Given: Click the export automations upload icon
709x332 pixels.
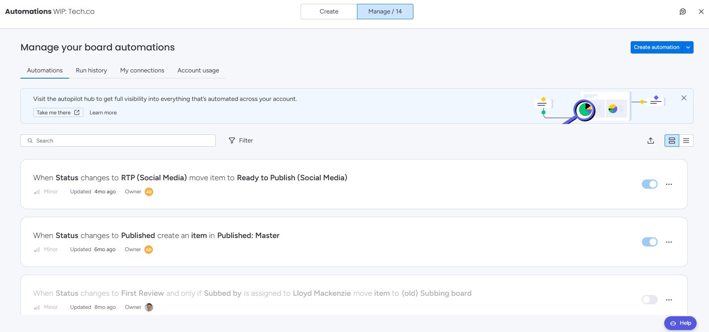Looking at the screenshot, I should pos(650,141).
